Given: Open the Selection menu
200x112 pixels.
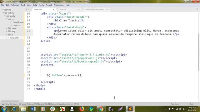Looking at the screenshot, I should pos(15,5).
